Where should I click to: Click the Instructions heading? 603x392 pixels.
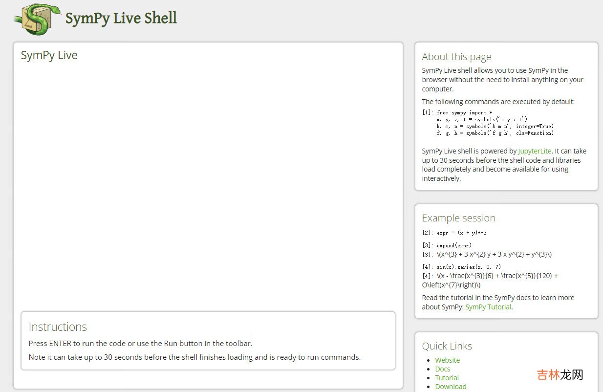58,327
